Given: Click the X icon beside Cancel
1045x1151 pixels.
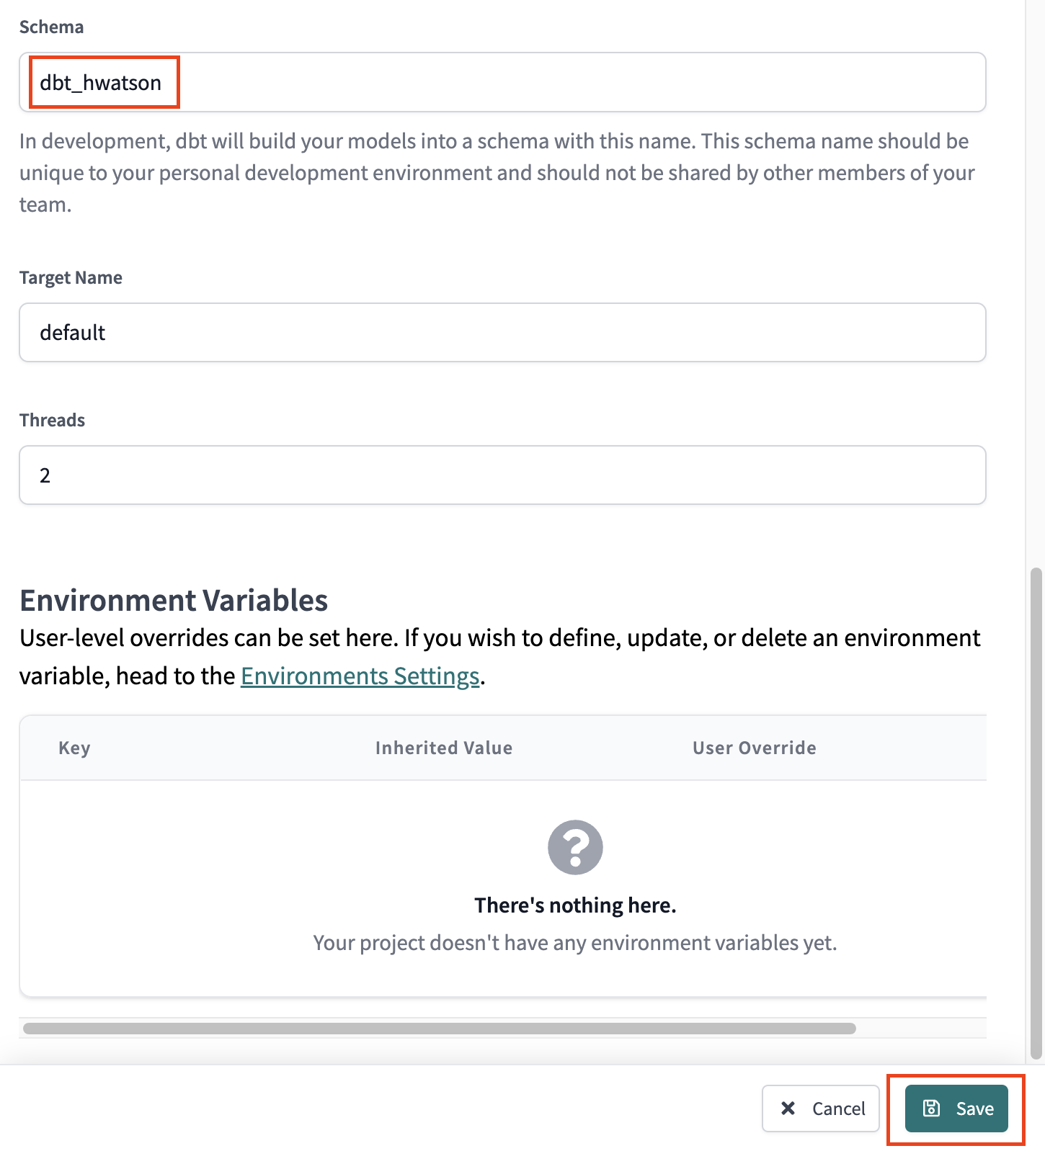Looking at the screenshot, I should [788, 1108].
